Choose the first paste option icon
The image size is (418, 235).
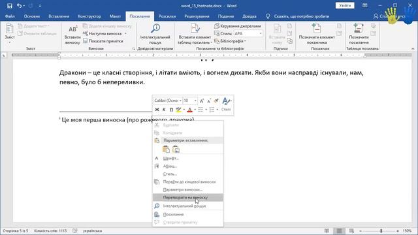(x=166, y=149)
